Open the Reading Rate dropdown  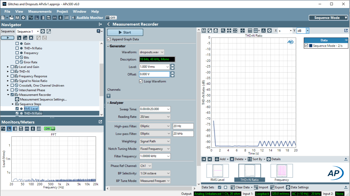point(155,117)
